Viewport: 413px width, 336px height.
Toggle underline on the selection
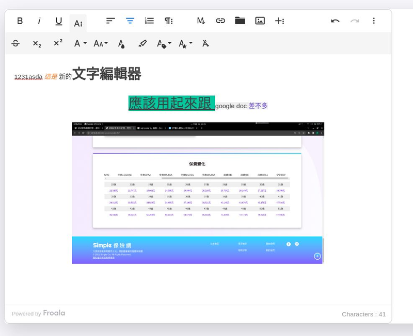click(x=58, y=21)
